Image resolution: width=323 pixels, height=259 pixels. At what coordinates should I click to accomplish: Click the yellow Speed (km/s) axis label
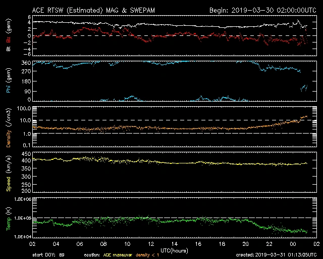point(8,172)
